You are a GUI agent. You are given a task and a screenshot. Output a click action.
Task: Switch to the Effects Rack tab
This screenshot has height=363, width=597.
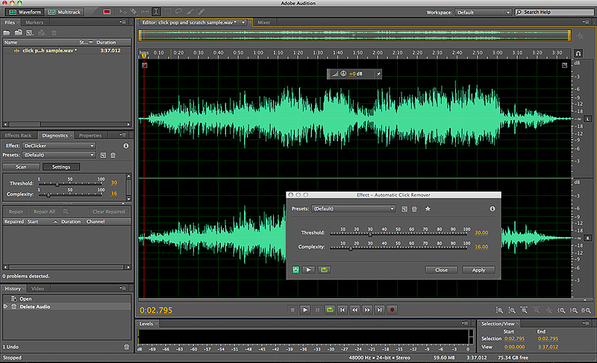[x=18, y=135]
